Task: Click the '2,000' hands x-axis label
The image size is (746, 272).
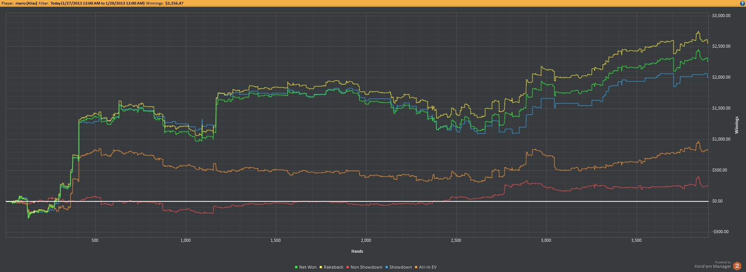Action: (x=366, y=240)
